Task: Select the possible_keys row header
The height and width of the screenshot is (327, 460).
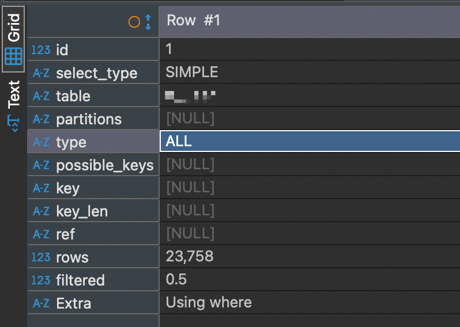Action: click(93, 165)
